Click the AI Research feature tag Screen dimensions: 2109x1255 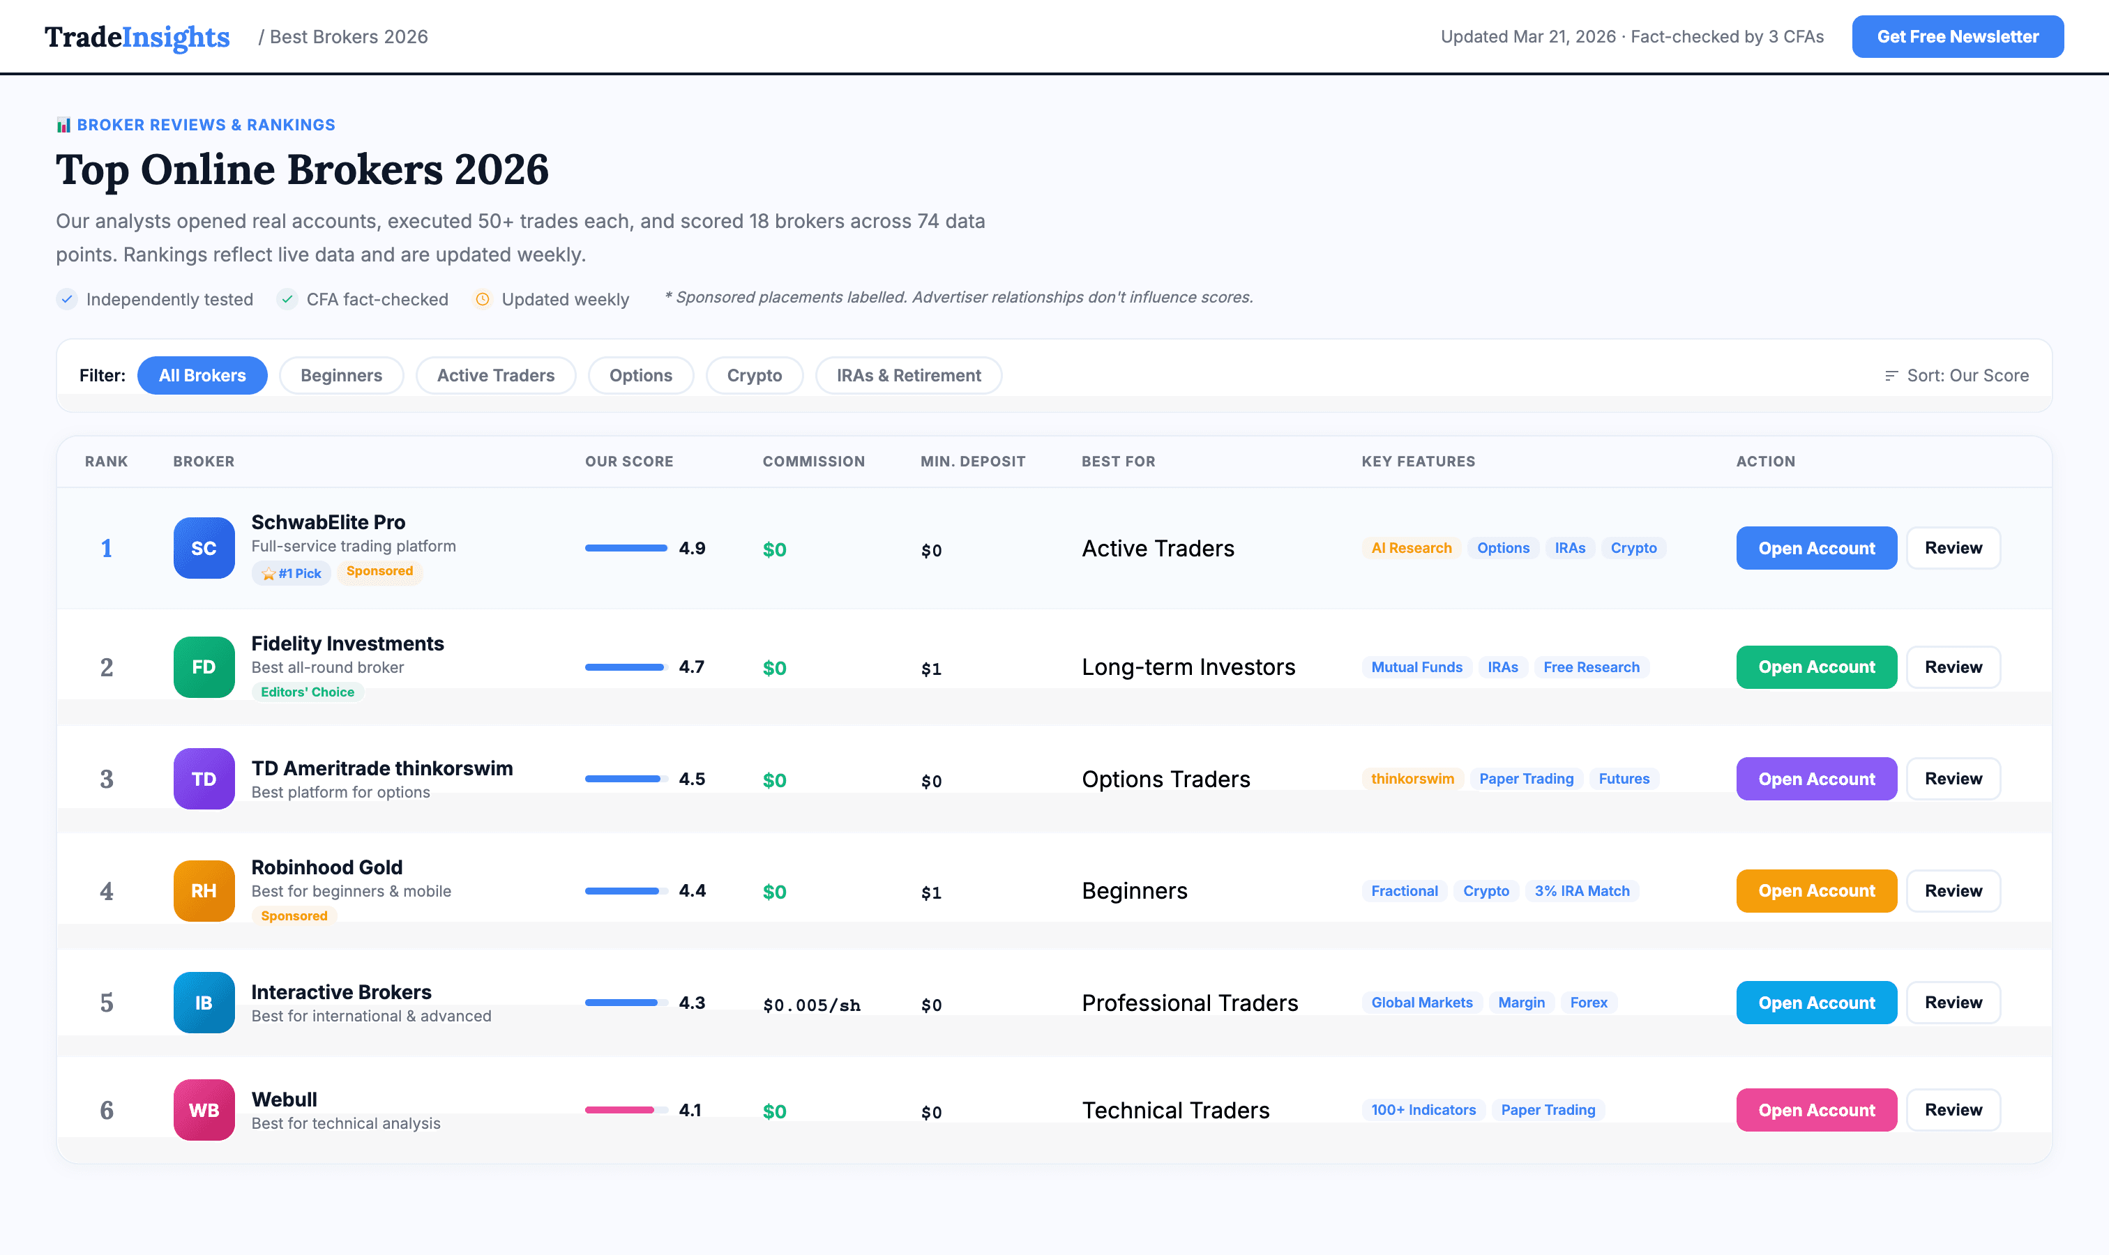point(1410,548)
